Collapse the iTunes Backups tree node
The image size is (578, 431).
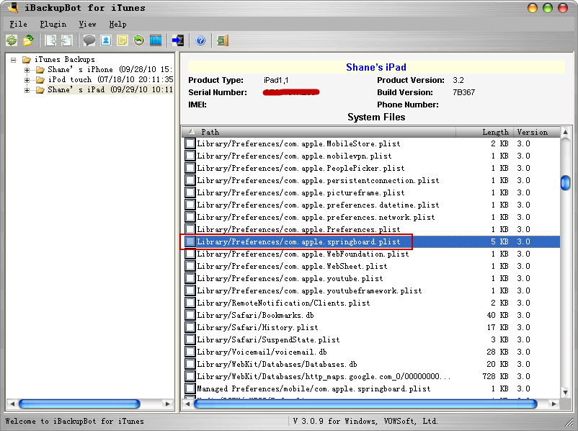14,60
